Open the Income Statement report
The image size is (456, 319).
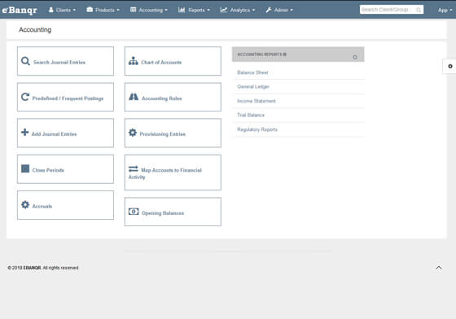256,101
